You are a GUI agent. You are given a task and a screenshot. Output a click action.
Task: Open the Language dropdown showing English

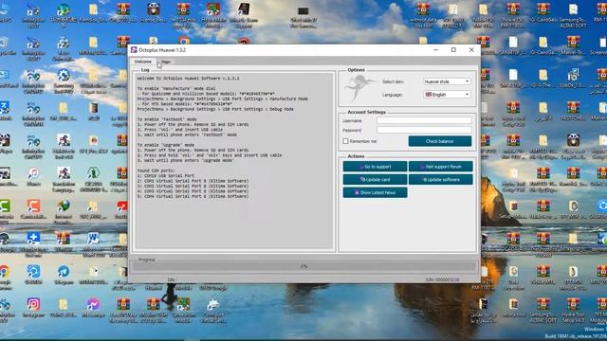(x=447, y=95)
